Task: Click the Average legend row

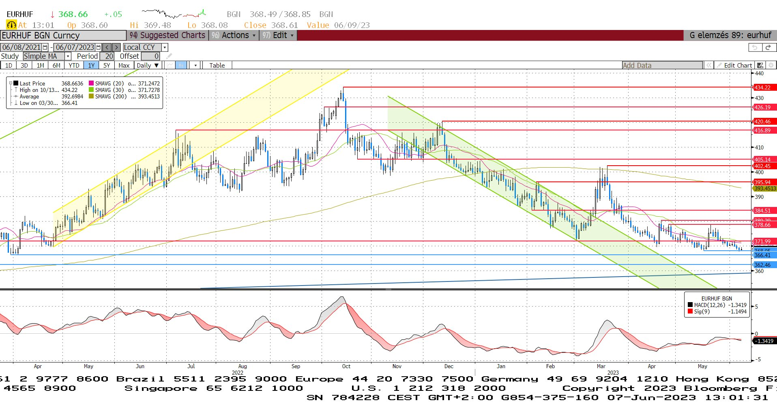Action: pyautogui.click(x=48, y=96)
